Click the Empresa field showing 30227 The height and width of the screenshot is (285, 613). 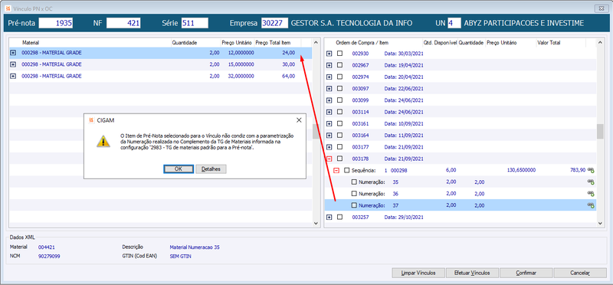click(x=275, y=23)
